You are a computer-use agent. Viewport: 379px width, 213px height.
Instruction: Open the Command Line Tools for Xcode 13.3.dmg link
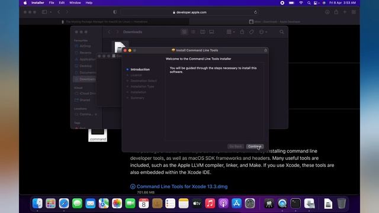tap(182, 186)
